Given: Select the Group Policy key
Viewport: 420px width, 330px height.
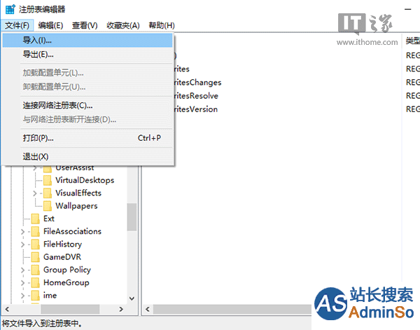Looking at the screenshot, I should click(x=67, y=270).
